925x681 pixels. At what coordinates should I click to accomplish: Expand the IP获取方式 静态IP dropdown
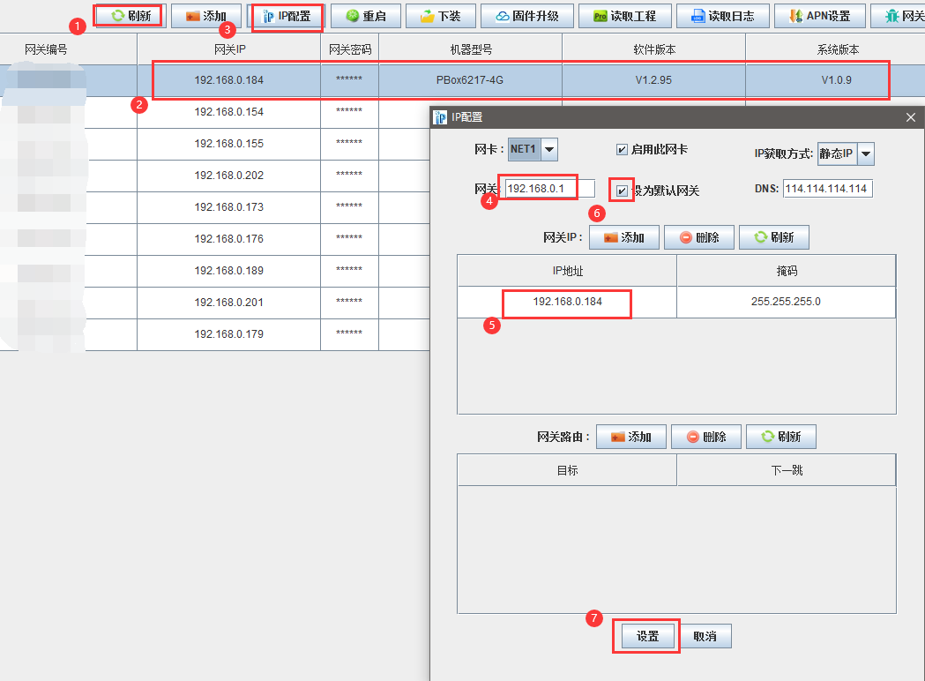point(865,153)
